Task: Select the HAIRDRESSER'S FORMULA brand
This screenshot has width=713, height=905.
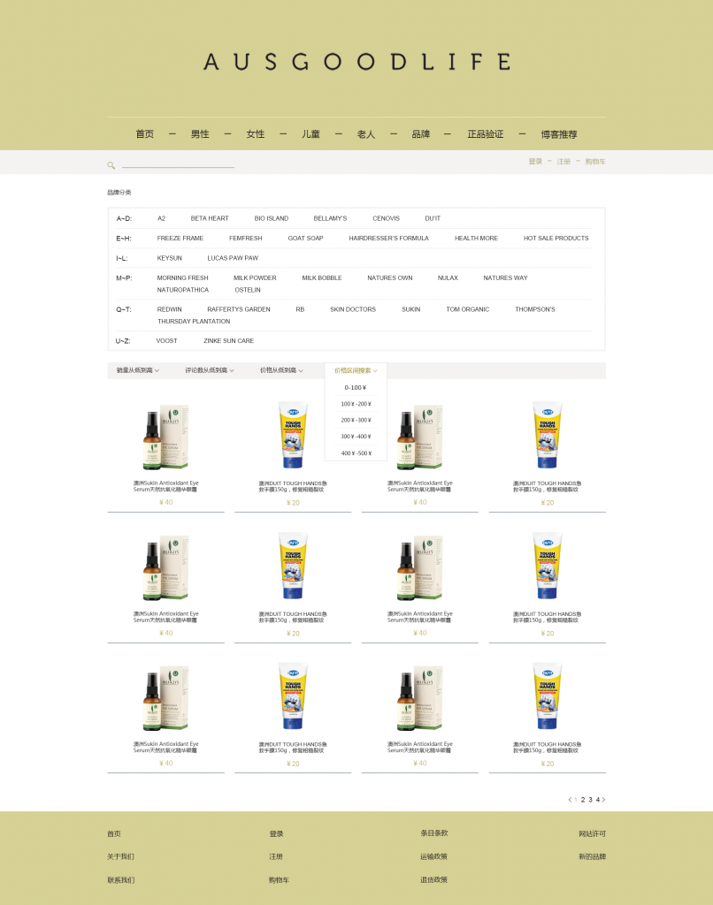Action: point(389,238)
